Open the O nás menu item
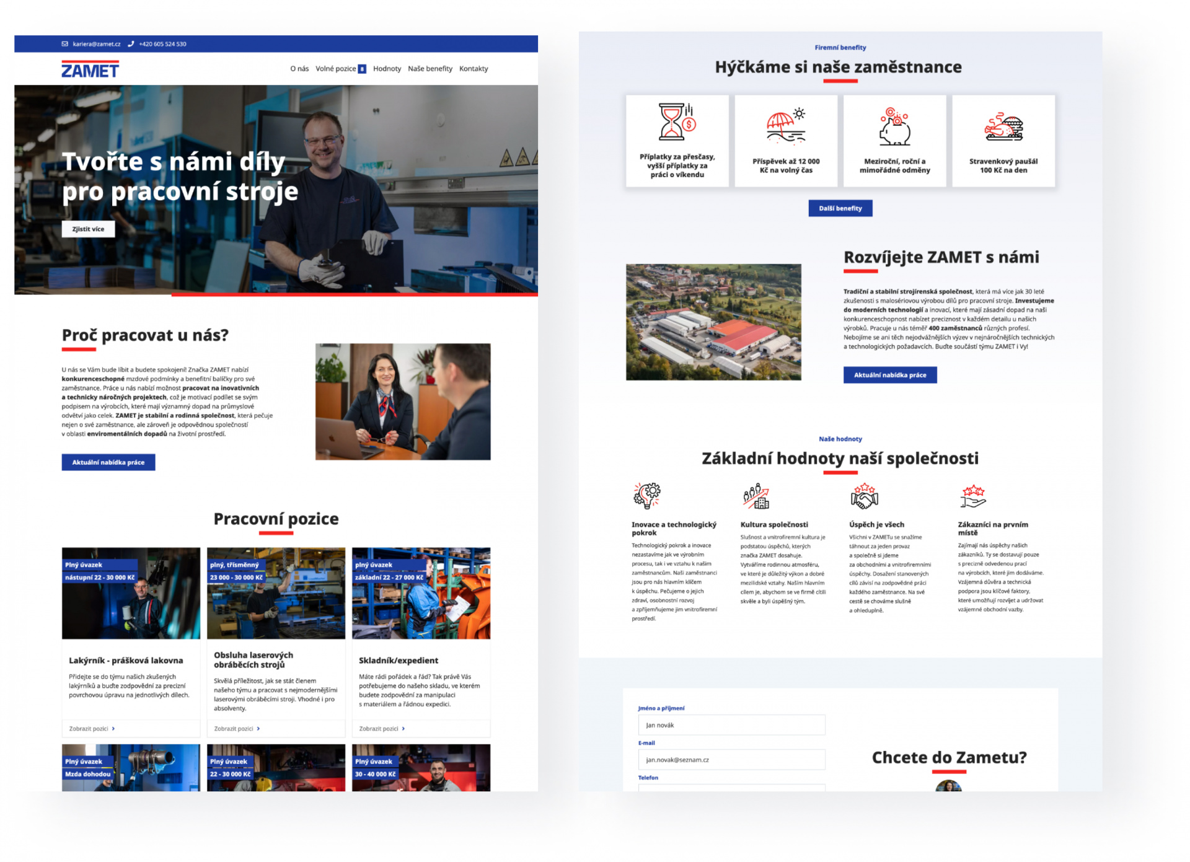 click(x=299, y=69)
